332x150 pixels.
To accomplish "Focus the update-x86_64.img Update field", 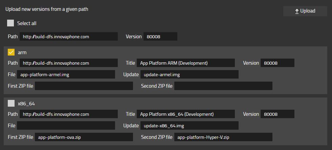I will click(x=189, y=126).
